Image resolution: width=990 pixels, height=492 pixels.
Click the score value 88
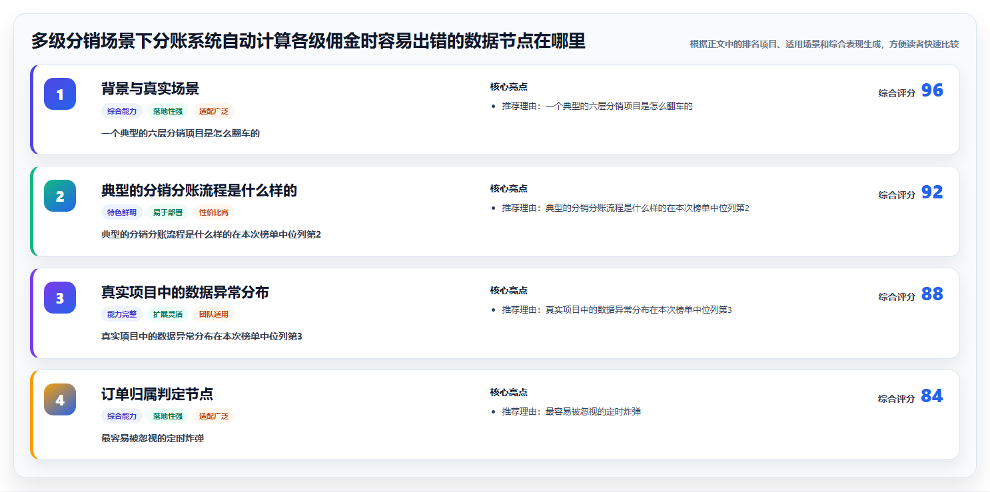(932, 294)
